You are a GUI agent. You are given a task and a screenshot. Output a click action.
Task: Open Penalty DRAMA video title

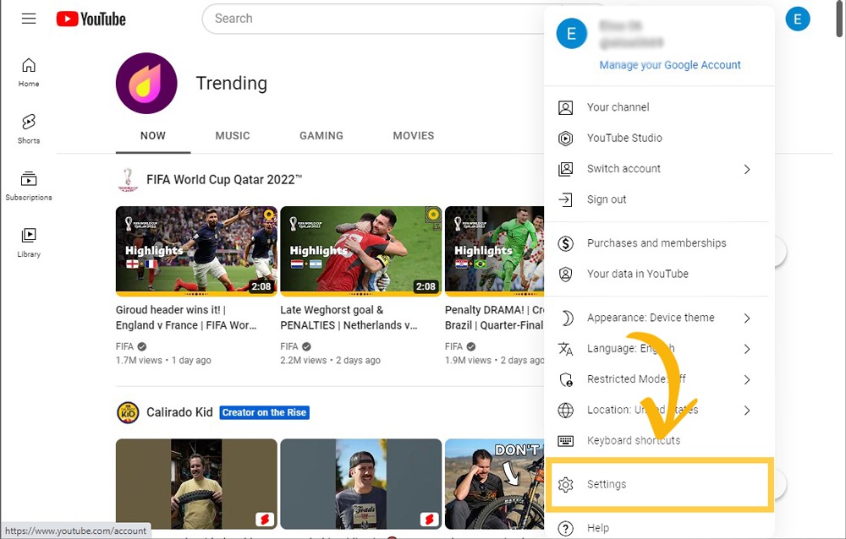click(x=494, y=318)
